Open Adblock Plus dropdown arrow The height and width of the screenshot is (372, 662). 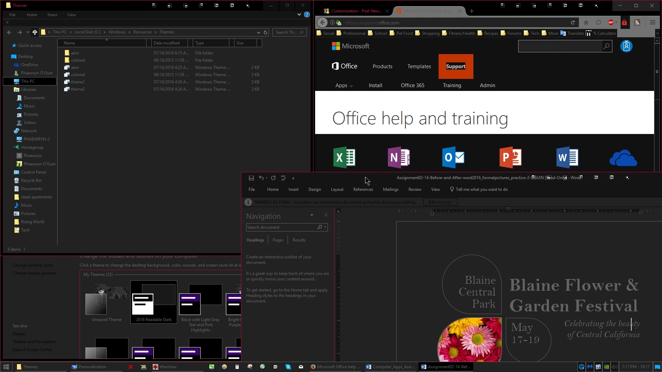(x=616, y=23)
